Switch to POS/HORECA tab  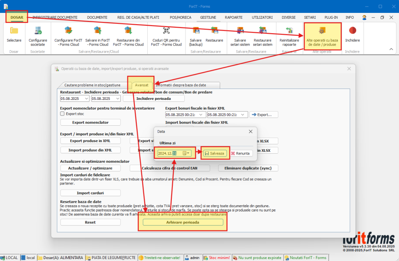pyautogui.click(x=180, y=17)
